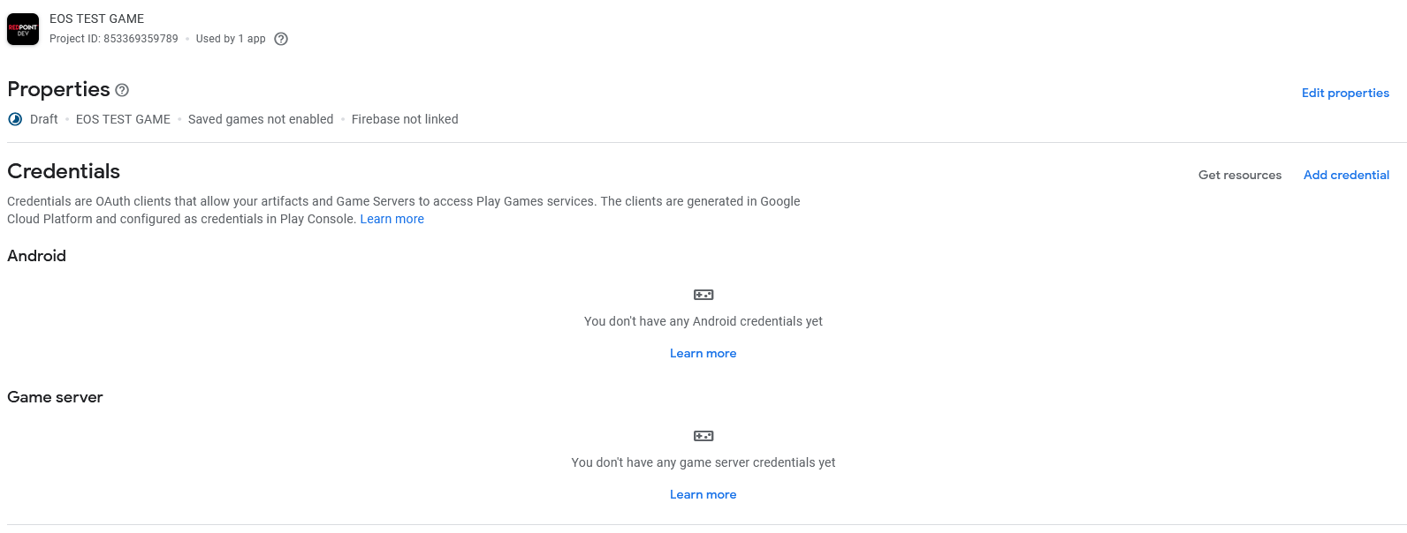Open Learn more under Android credentials message
The height and width of the screenshot is (533, 1407).
click(703, 352)
